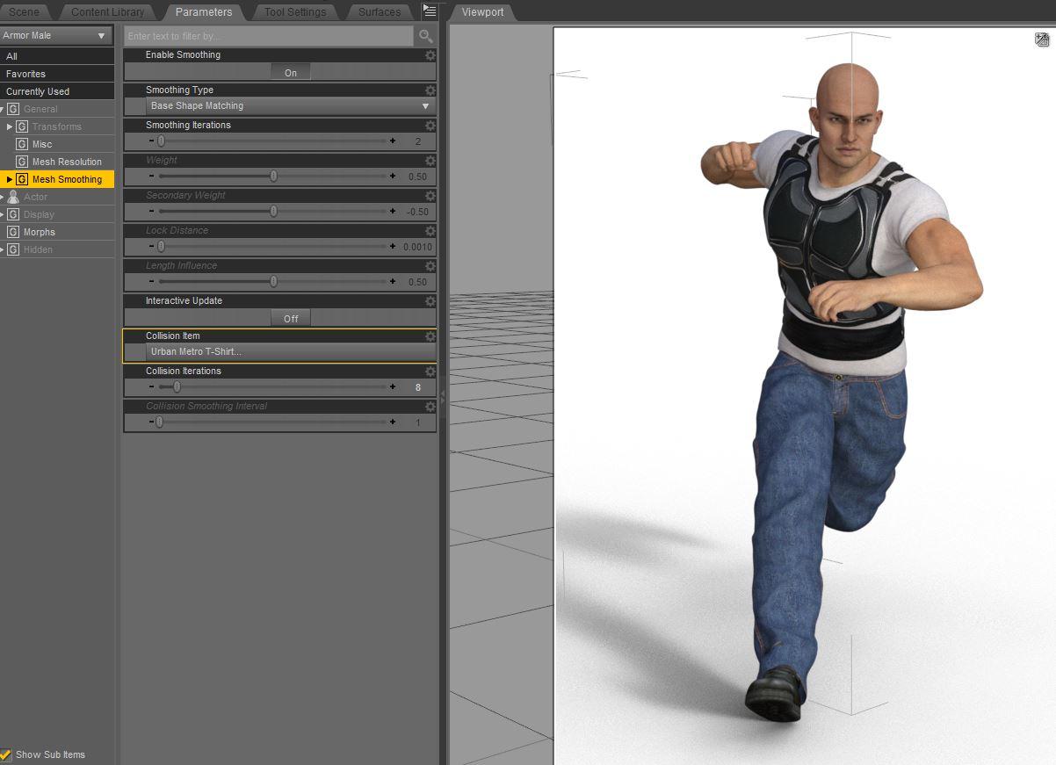Select the Currently Used filter
The width and height of the screenshot is (1056, 765).
coord(57,91)
